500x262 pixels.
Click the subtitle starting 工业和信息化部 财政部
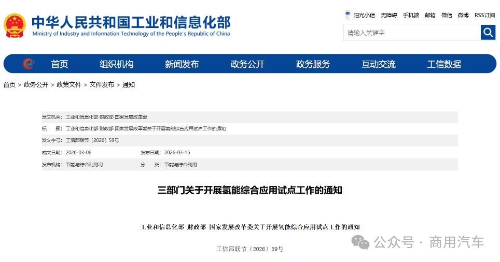click(x=250, y=227)
